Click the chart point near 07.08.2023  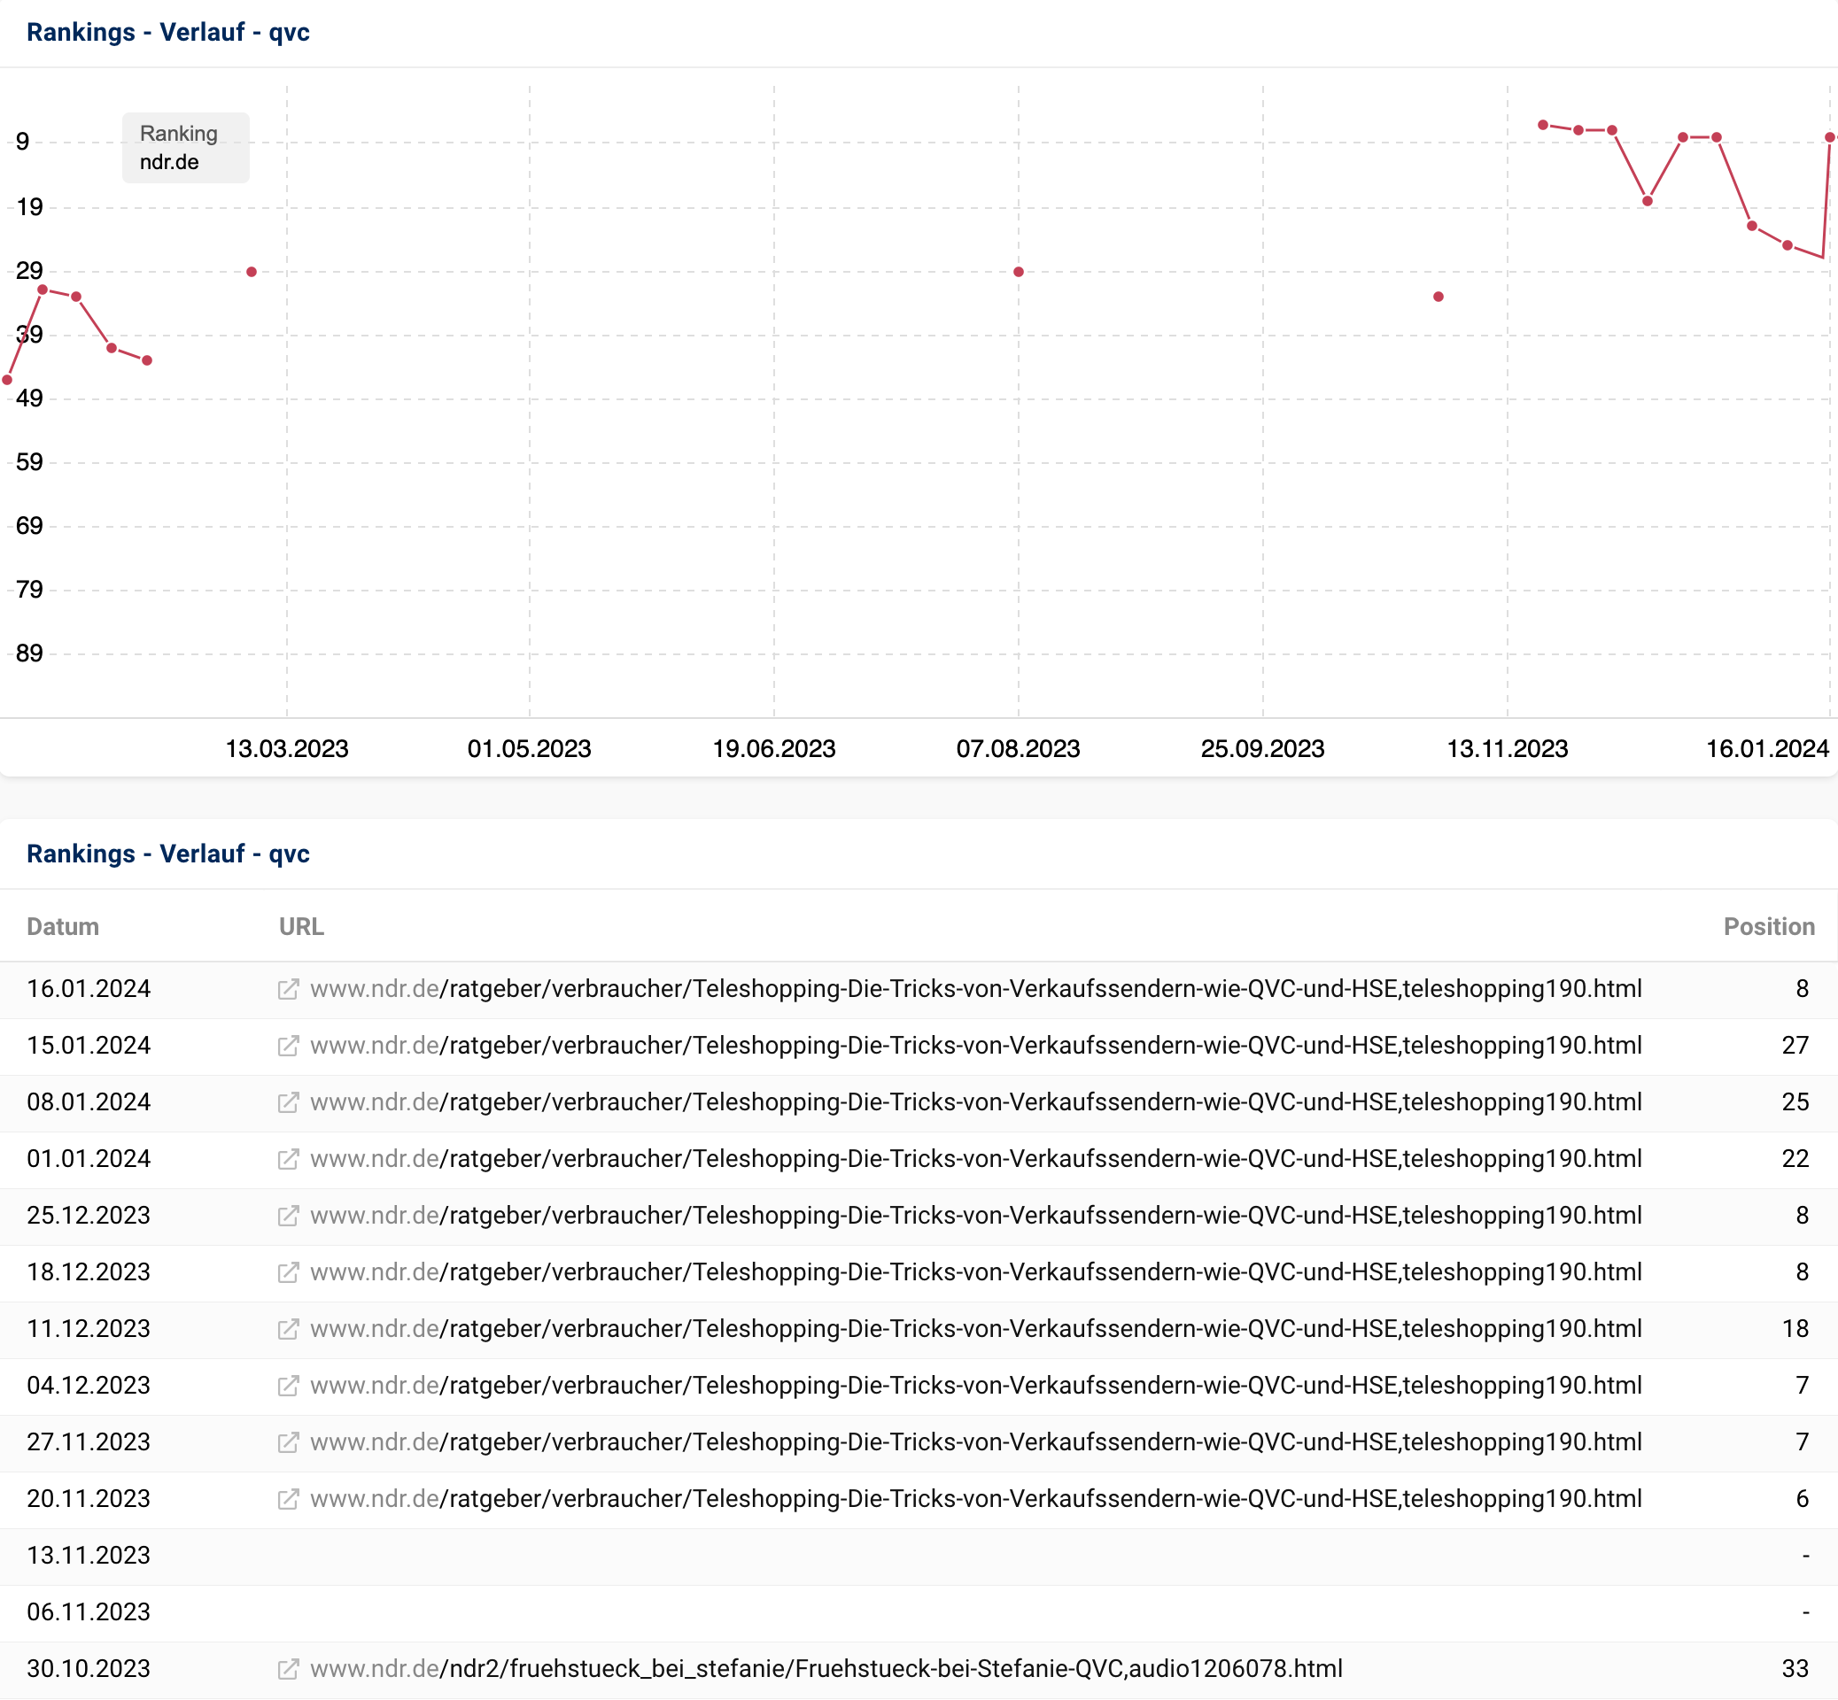(1019, 273)
